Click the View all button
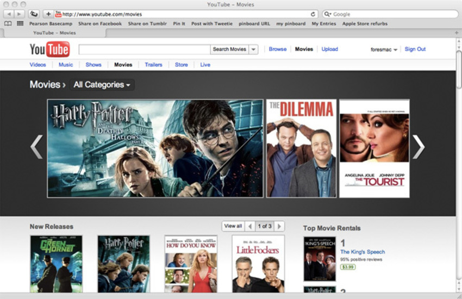 (x=233, y=226)
